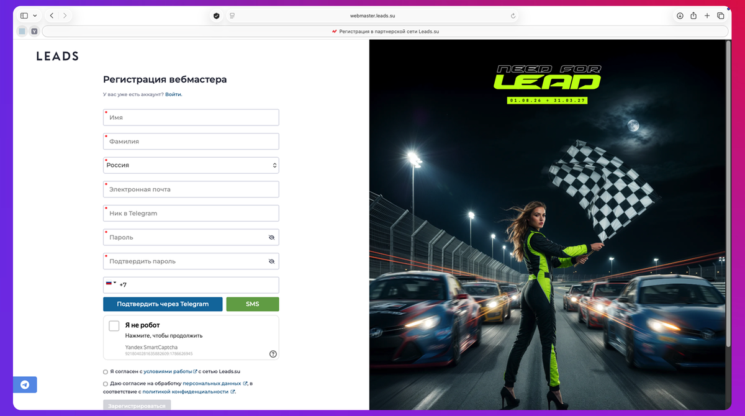Click the +7 phone number field
Screen dimensions: 745x416
pos(191,285)
